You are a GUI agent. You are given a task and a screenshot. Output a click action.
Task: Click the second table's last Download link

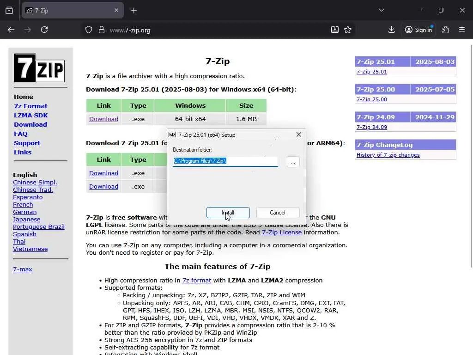tap(103, 186)
